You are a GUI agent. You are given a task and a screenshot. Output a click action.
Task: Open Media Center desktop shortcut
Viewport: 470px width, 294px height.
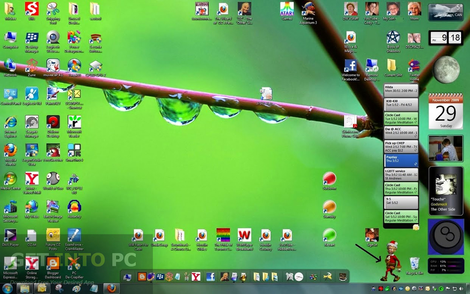pos(10,181)
